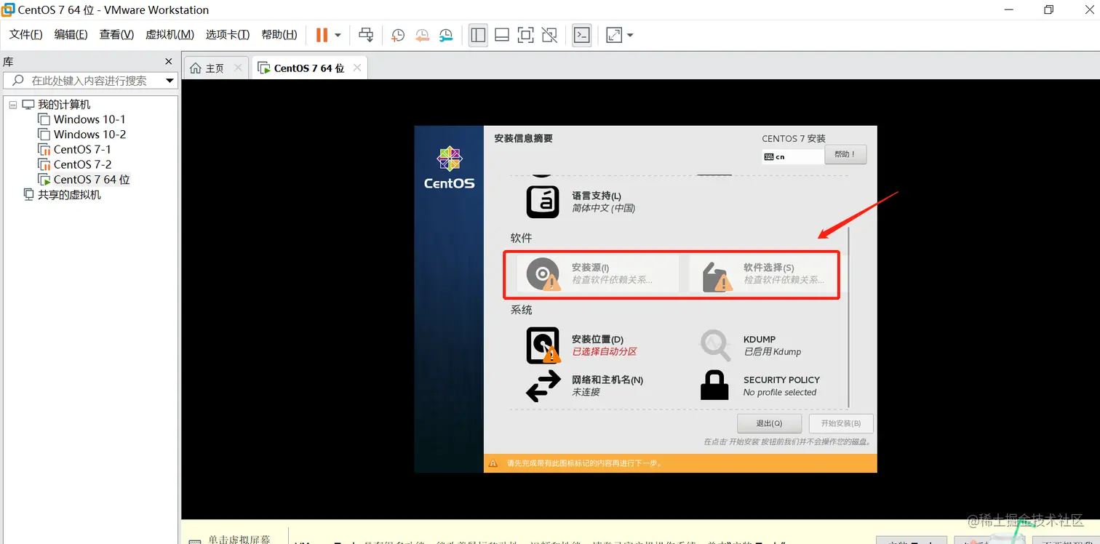Collapse the 我的计算机 tree node
Image resolution: width=1100 pixels, height=544 pixels.
[x=12, y=105]
